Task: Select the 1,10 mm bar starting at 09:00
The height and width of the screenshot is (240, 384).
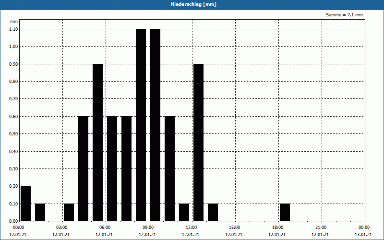Action: (155, 125)
